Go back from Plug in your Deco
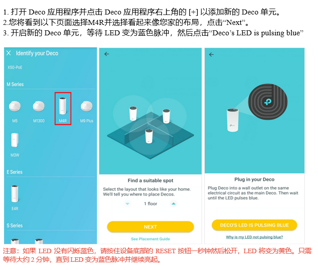318x270 pixels. coord(212,54)
